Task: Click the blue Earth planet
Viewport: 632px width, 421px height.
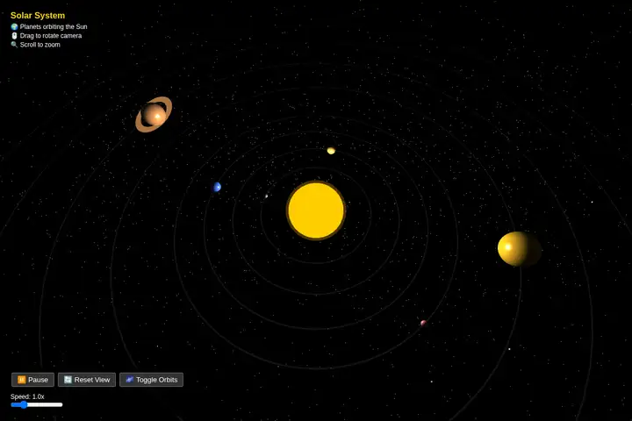Action: [218, 187]
